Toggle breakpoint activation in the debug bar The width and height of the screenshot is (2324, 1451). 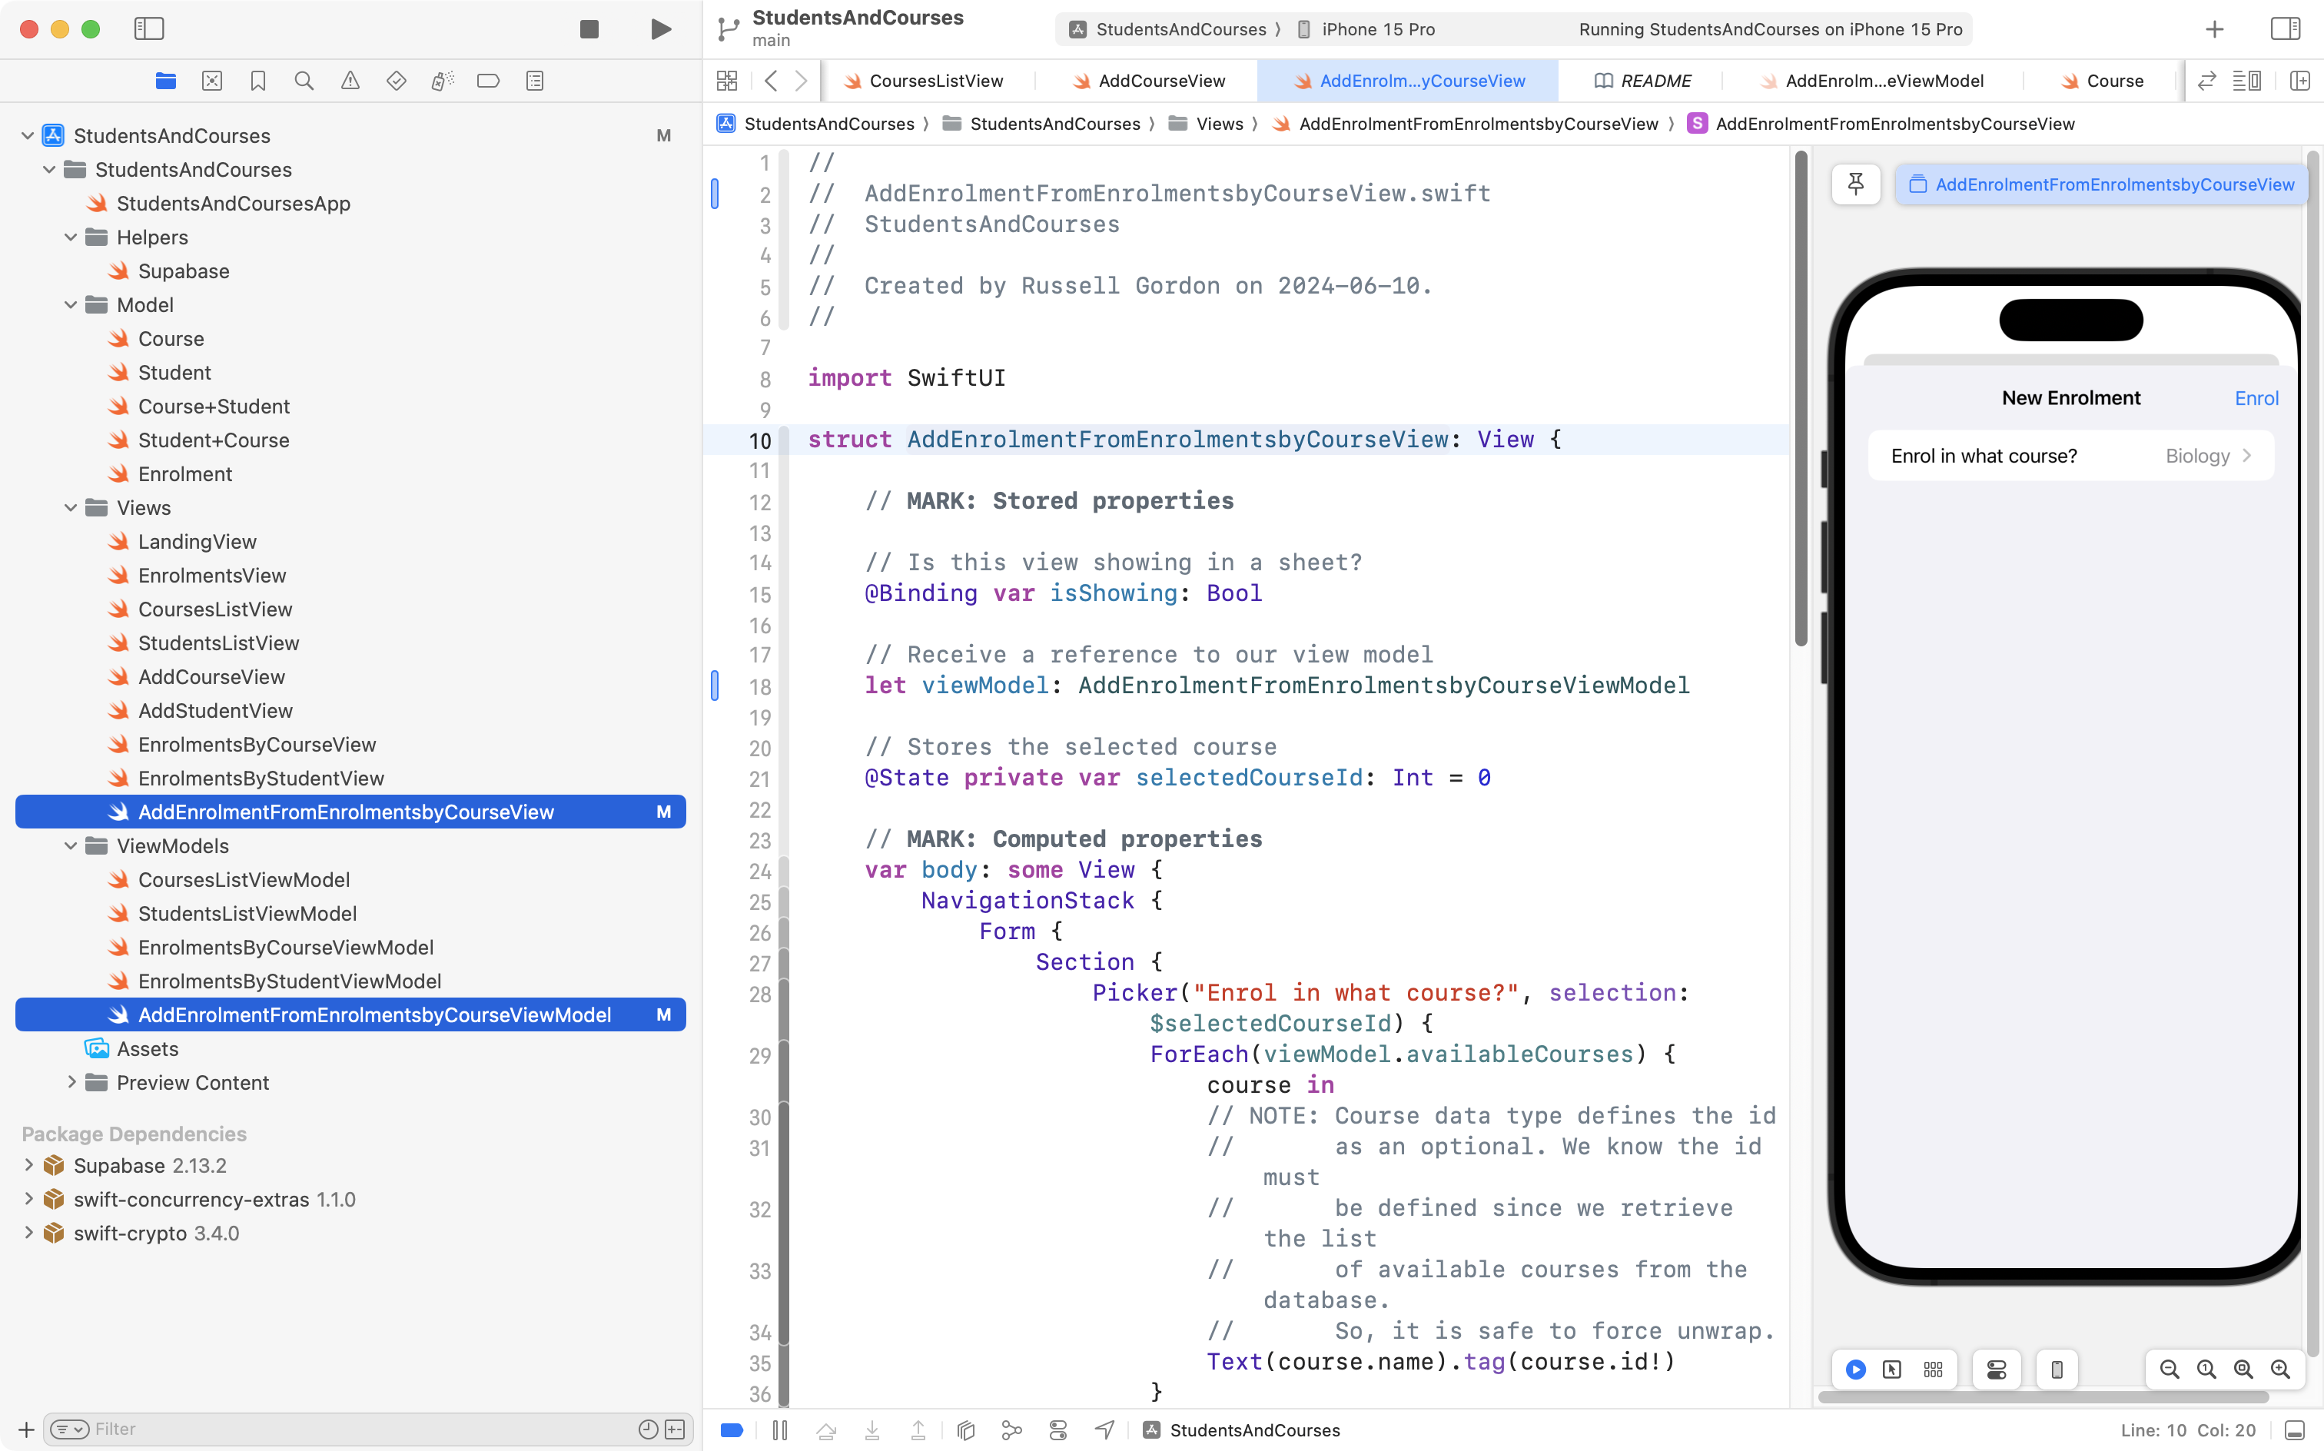pyautogui.click(x=731, y=1430)
